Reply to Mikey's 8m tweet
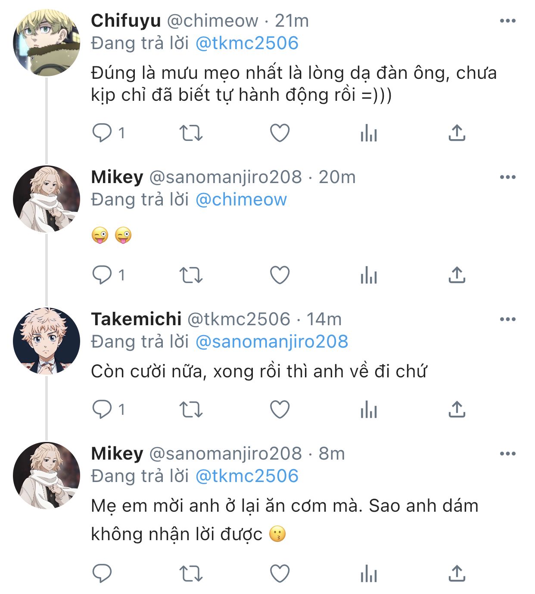535x594 pixels. coord(102,574)
